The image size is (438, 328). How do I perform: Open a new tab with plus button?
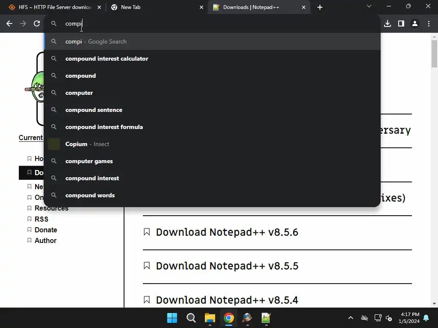coord(320,7)
